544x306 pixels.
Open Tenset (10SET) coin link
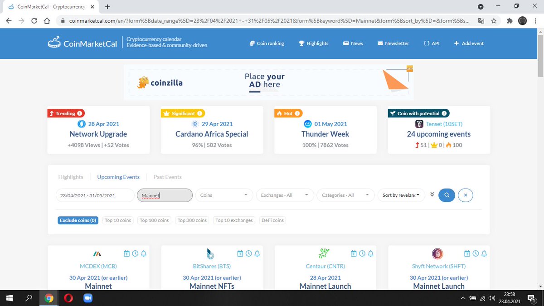[x=444, y=124]
